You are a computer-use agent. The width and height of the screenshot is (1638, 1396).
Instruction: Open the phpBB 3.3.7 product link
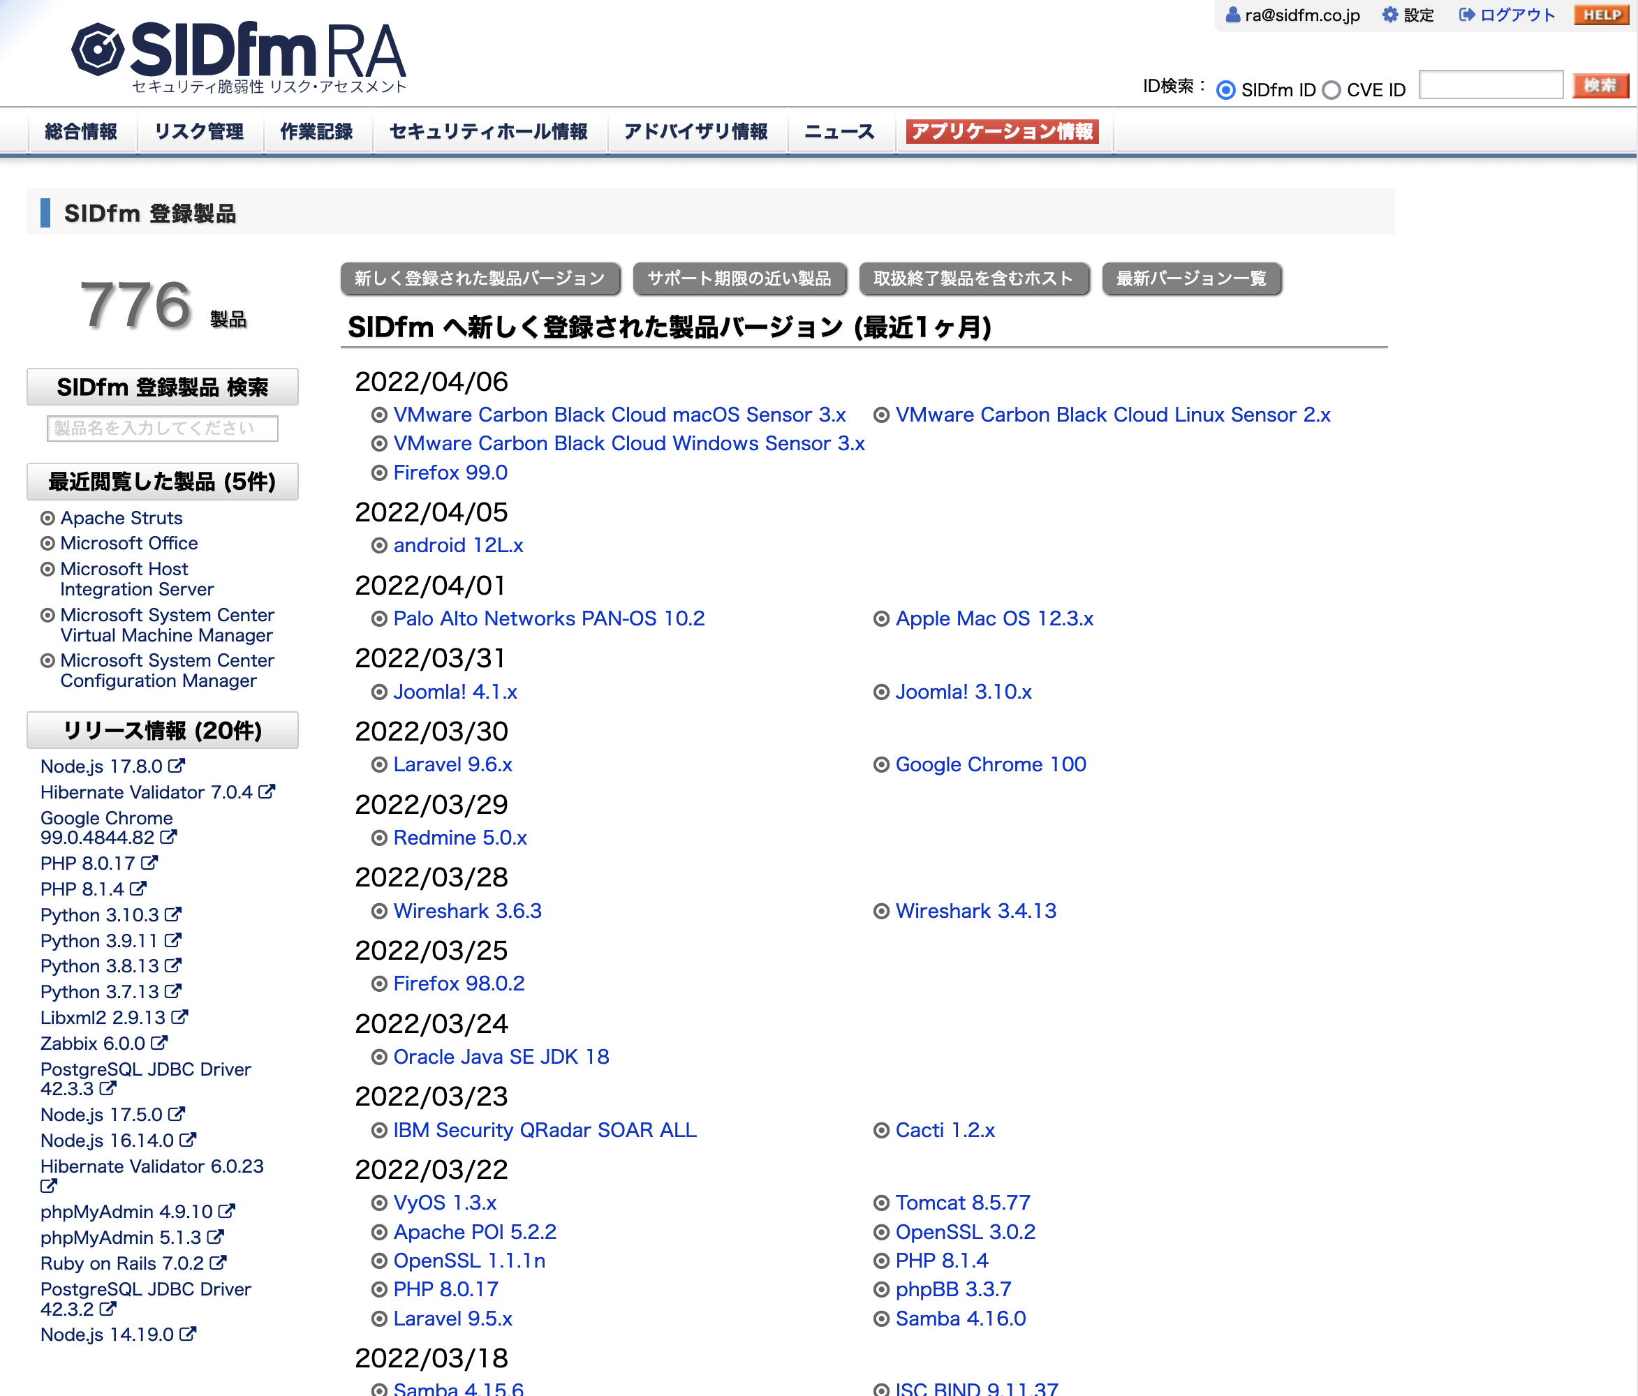tap(953, 1289)
